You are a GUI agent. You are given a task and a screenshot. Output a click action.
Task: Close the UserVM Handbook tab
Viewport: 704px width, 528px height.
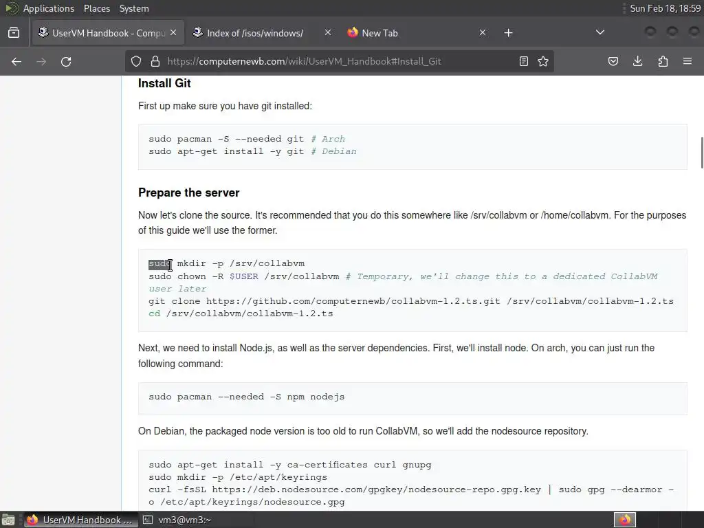(x=173, y=33)
